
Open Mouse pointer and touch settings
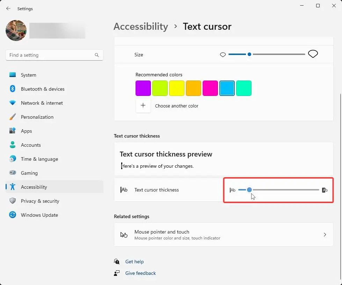224,235
